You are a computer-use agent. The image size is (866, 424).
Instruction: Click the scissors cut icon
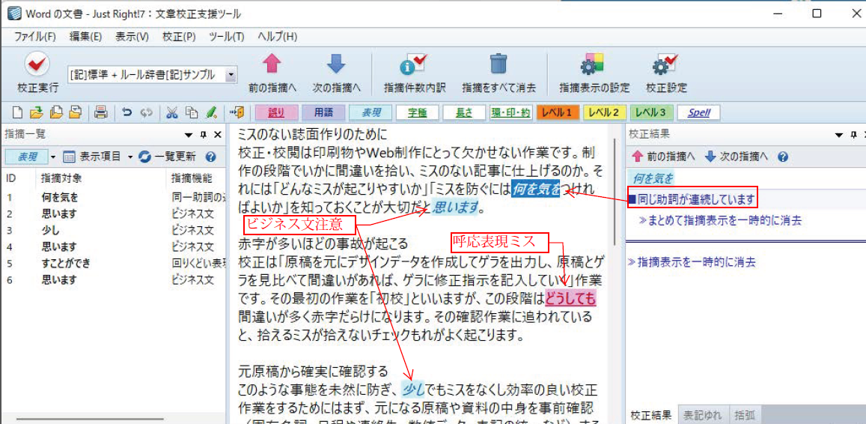[x=172, y=112]
